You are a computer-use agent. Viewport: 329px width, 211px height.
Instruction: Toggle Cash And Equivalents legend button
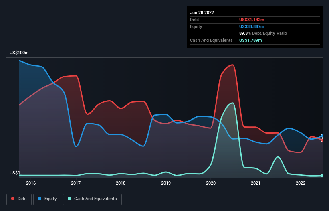point(92,199)
